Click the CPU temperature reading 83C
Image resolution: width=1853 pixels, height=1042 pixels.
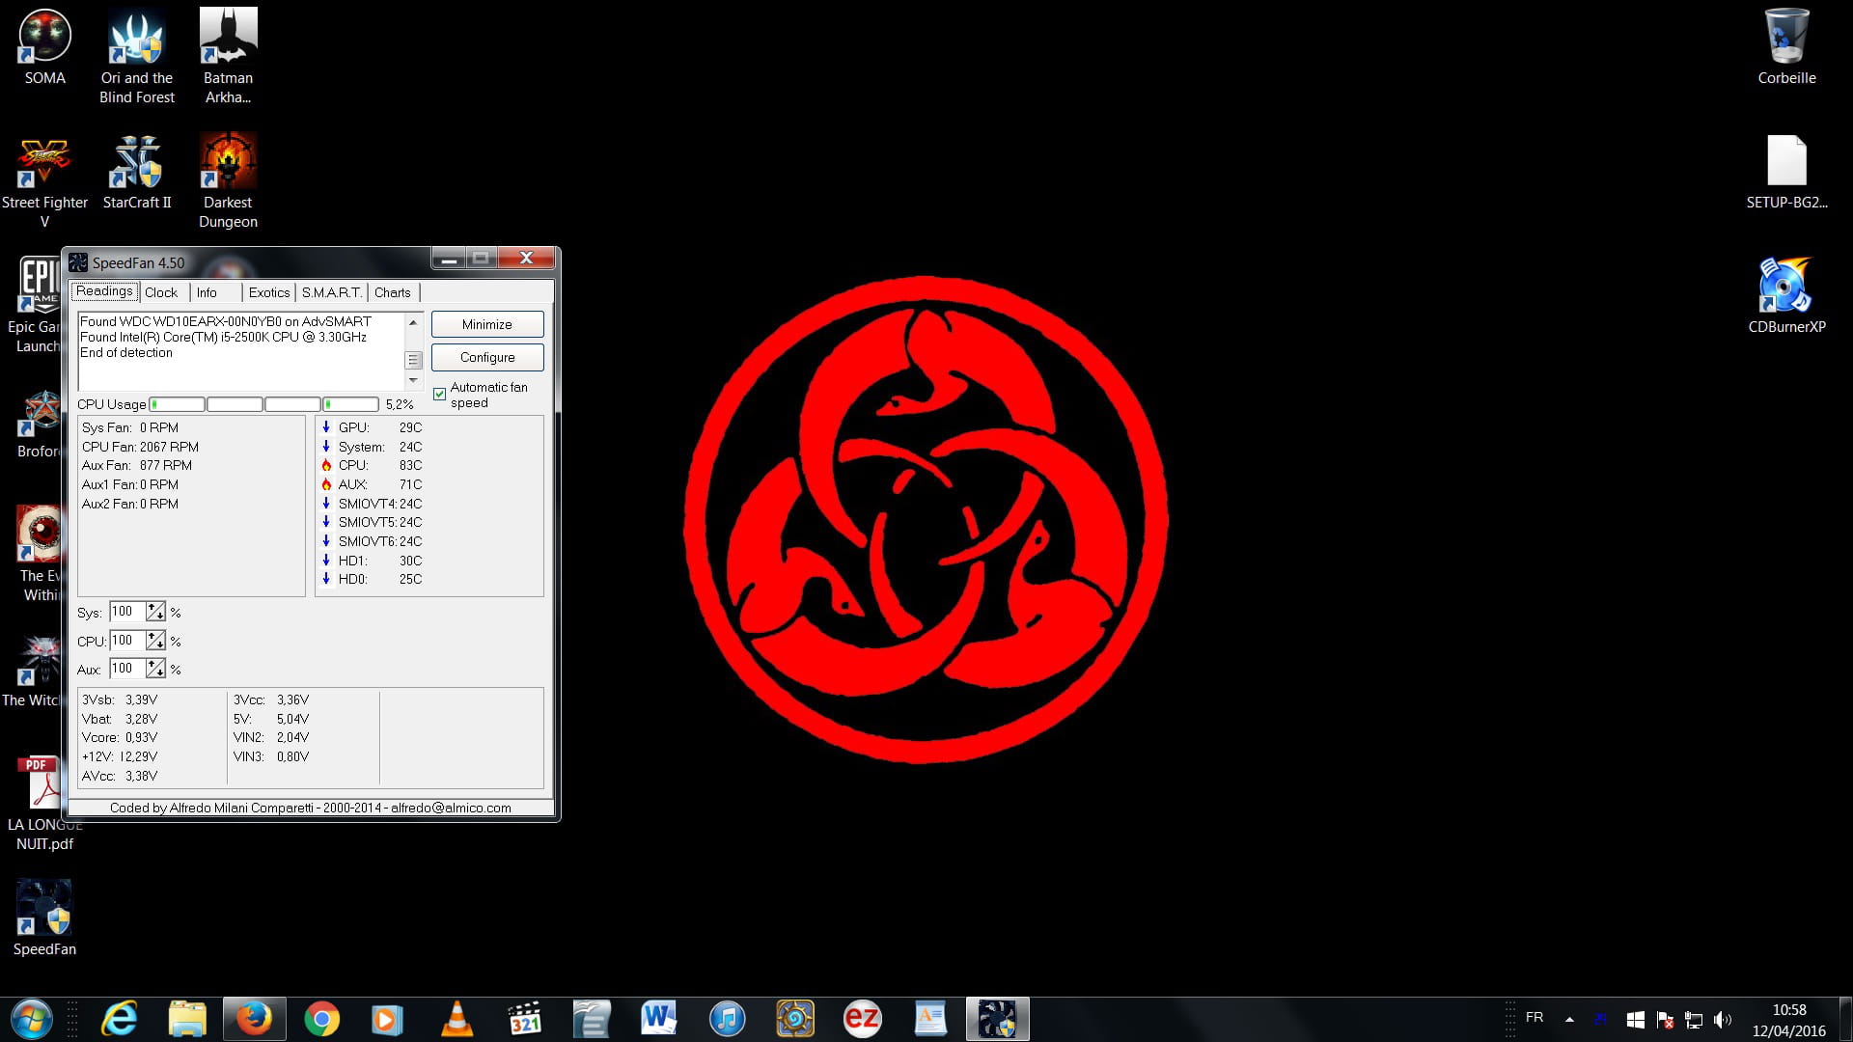[x=373, y=465]
